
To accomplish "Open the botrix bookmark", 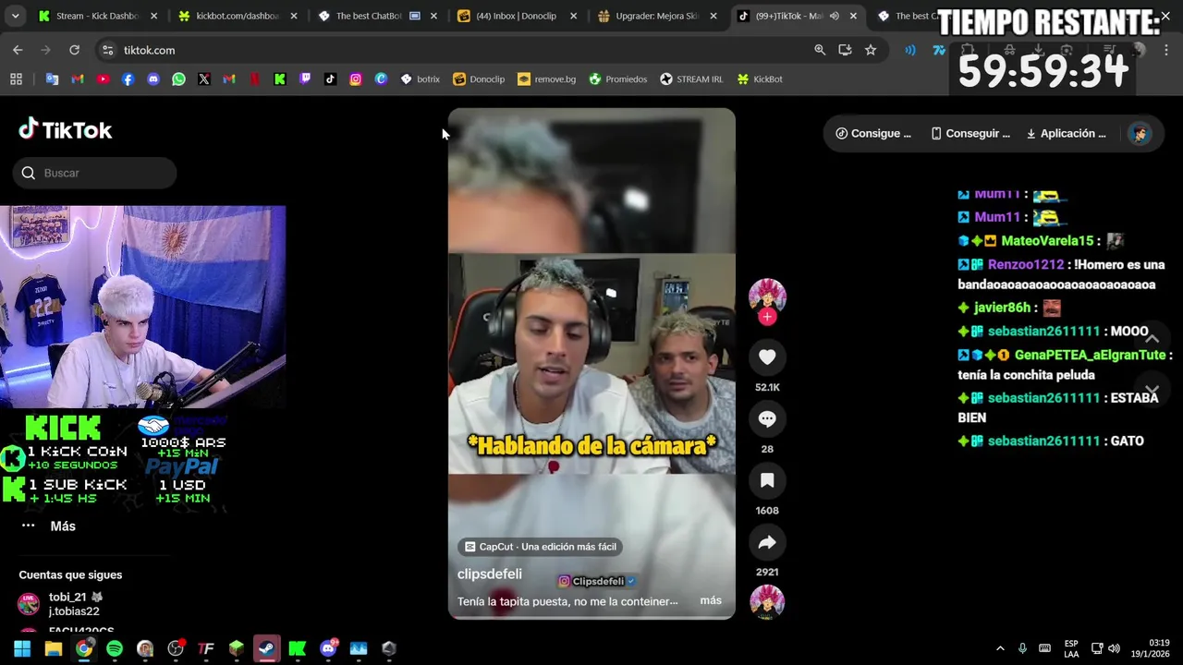I will [421, 79].
